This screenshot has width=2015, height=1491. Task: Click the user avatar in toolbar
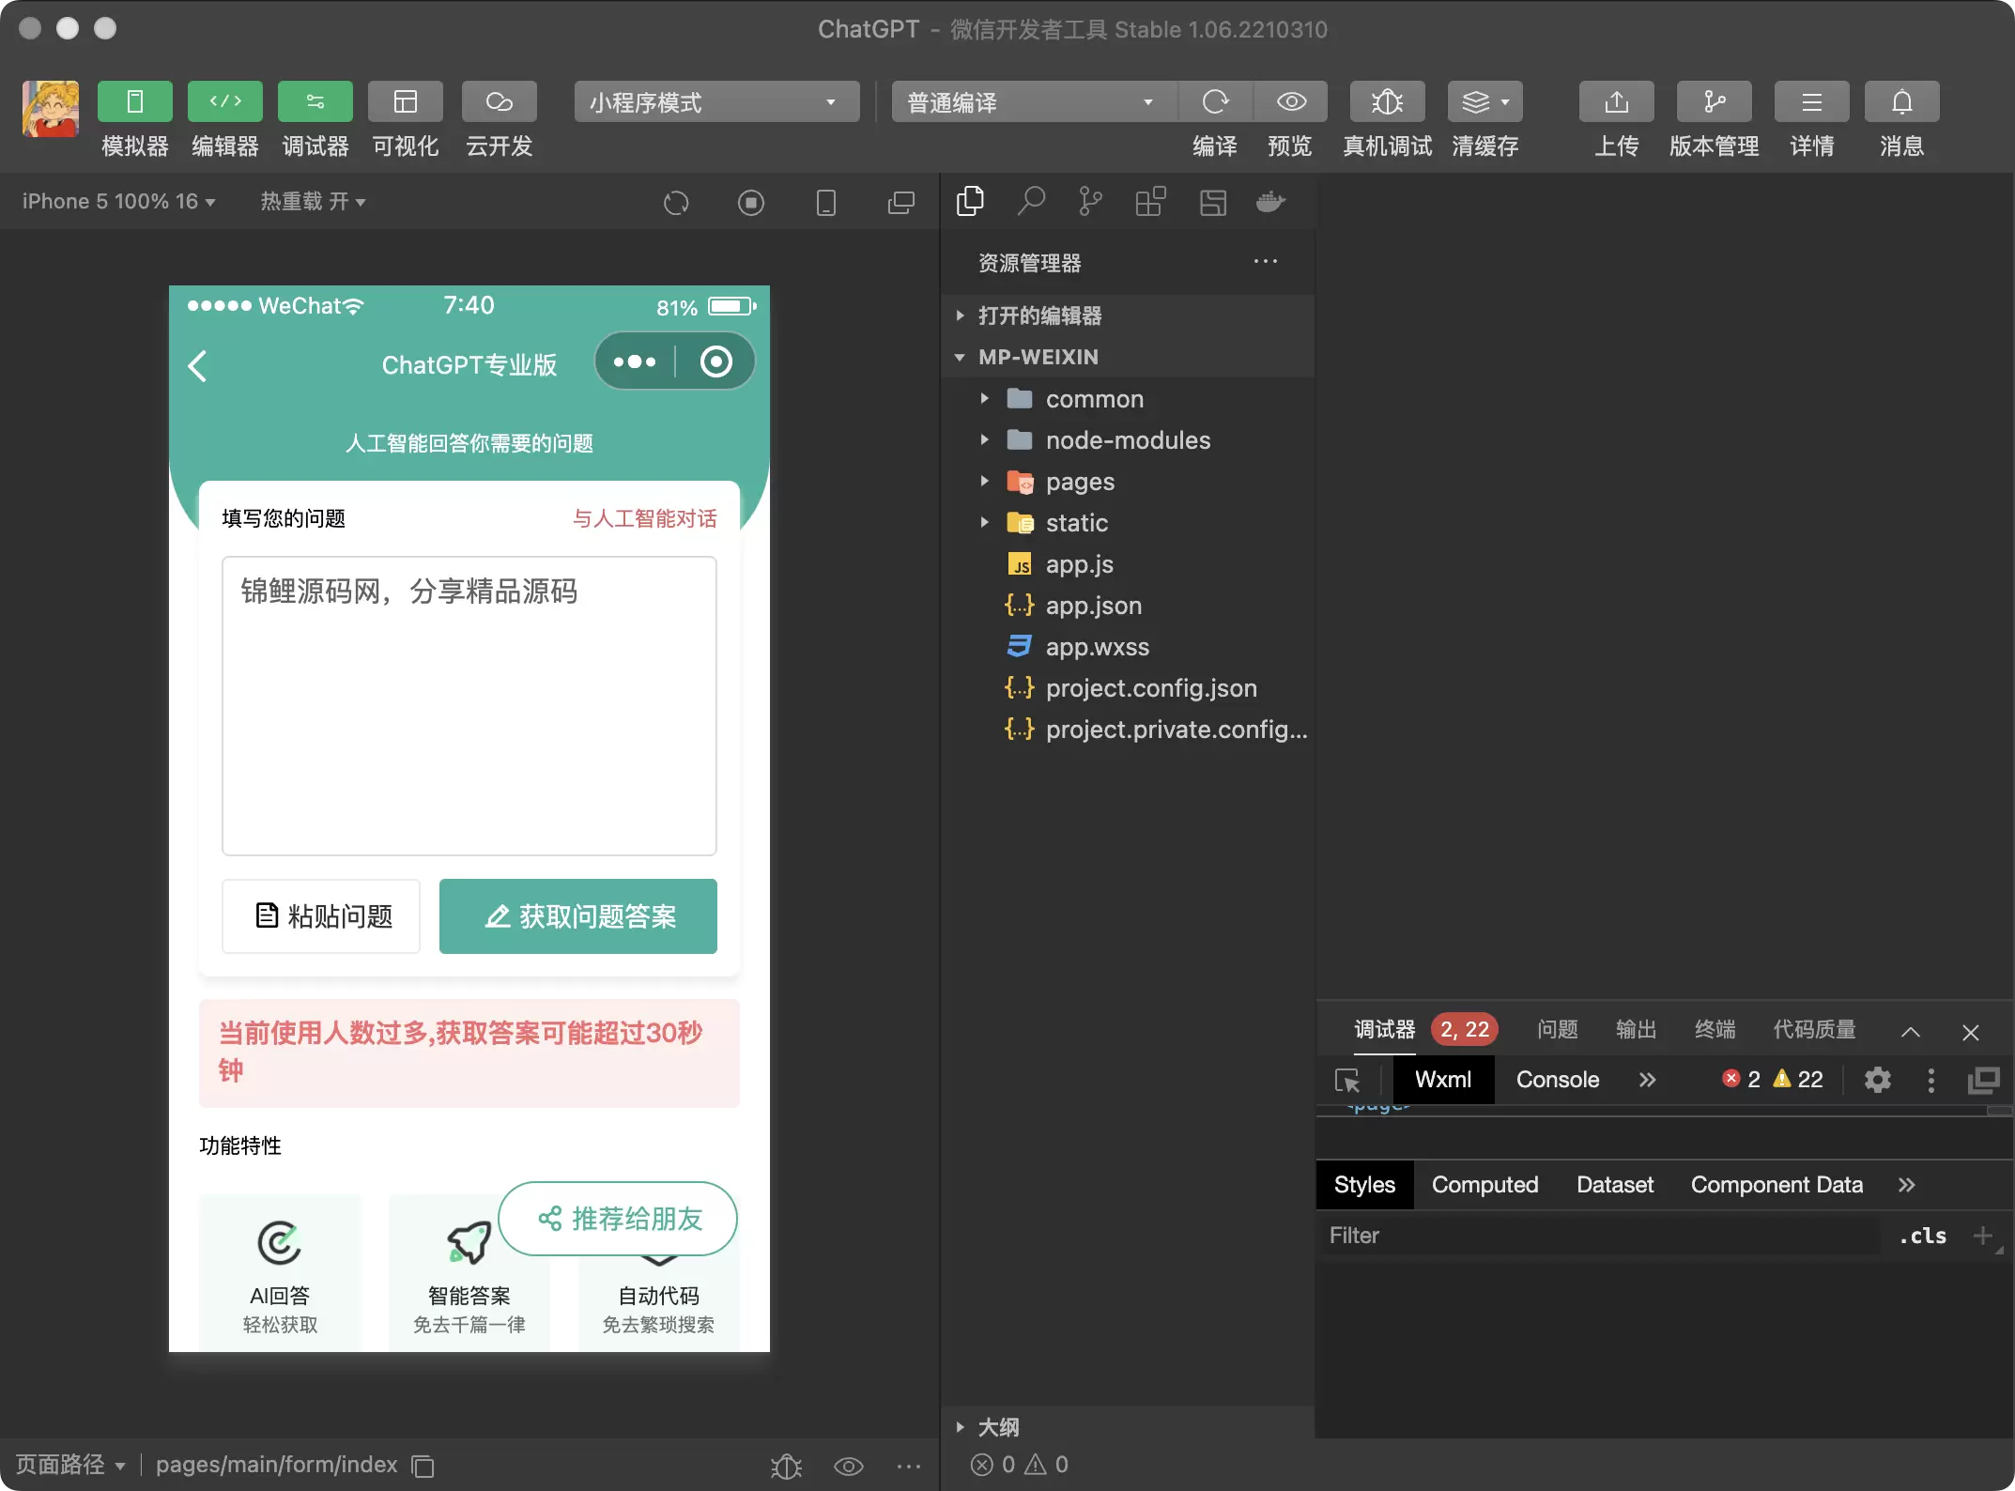click(51, 109)
